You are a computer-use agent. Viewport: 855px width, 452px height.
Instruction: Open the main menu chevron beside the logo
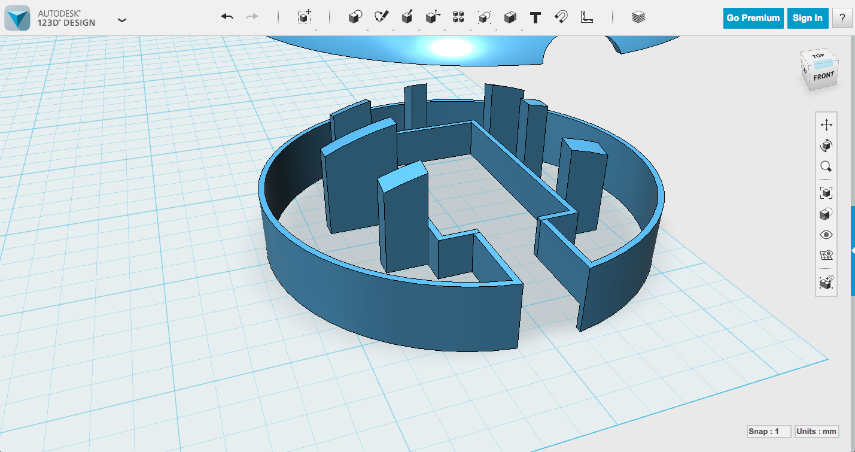pos(122,20)
